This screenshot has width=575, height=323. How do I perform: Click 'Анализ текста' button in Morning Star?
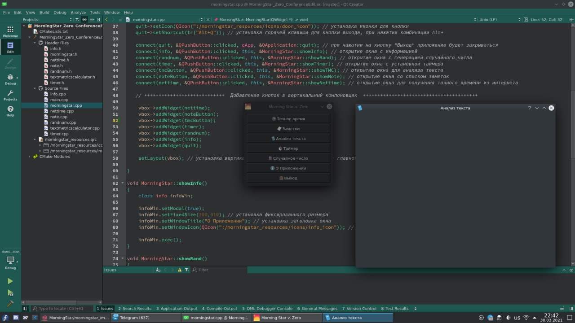(x=288, y=139)
